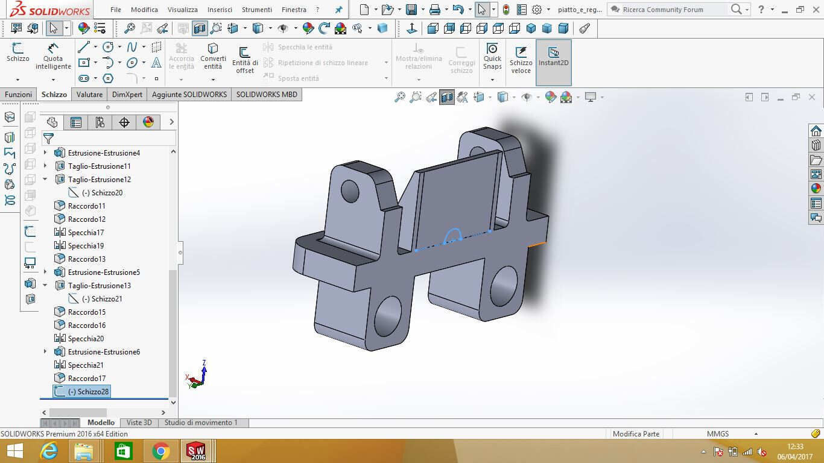Viewport: 824px width, 463px height.
Task: Click the Save floppy disk icon
Action: (x=411, y=10)
